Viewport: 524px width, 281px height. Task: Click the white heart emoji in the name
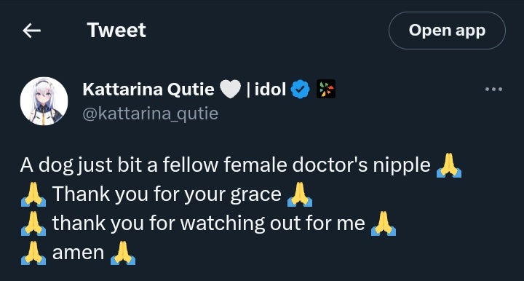coord(230,90)
